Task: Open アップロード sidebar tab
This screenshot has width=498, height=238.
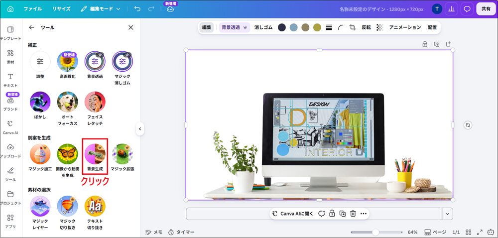Action: [10, 150]
